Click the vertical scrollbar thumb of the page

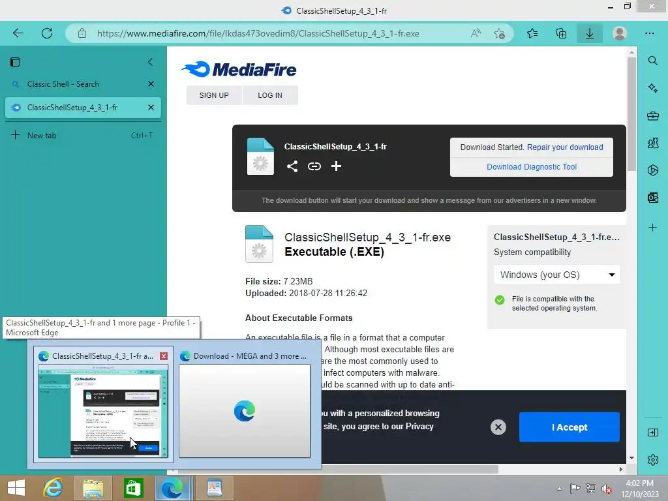tap(631, 114)
